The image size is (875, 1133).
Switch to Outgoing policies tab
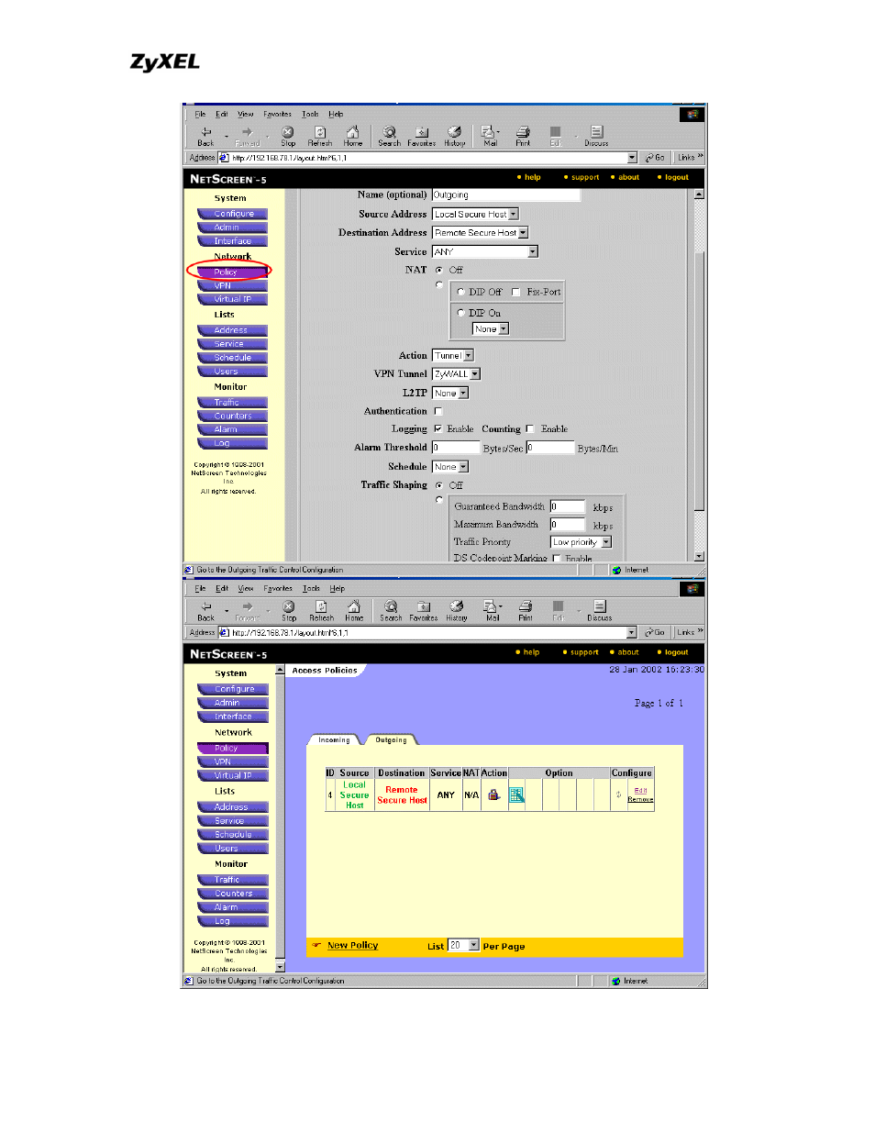pyautogui.click(x=391, y=739)
